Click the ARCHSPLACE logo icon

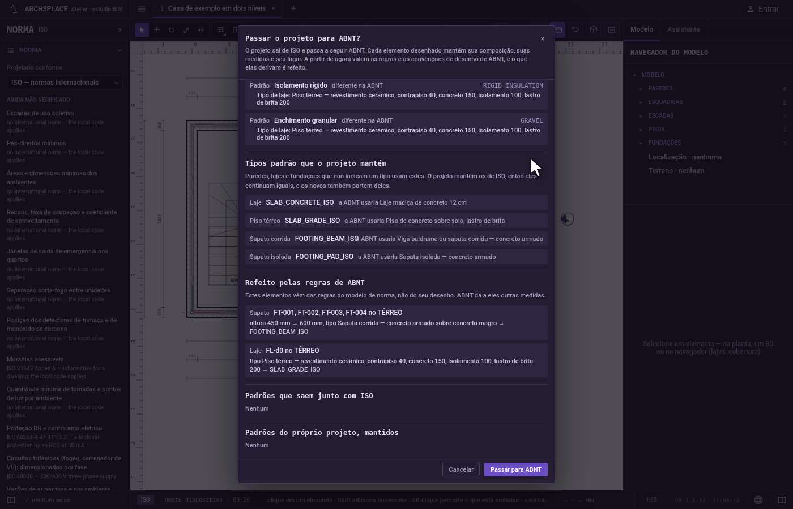[14, 9]
